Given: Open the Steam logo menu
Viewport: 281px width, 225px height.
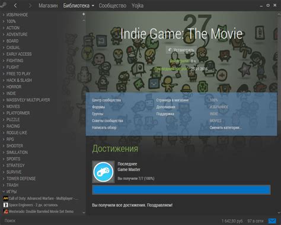Looking at the screenshot, I should 3,5.
